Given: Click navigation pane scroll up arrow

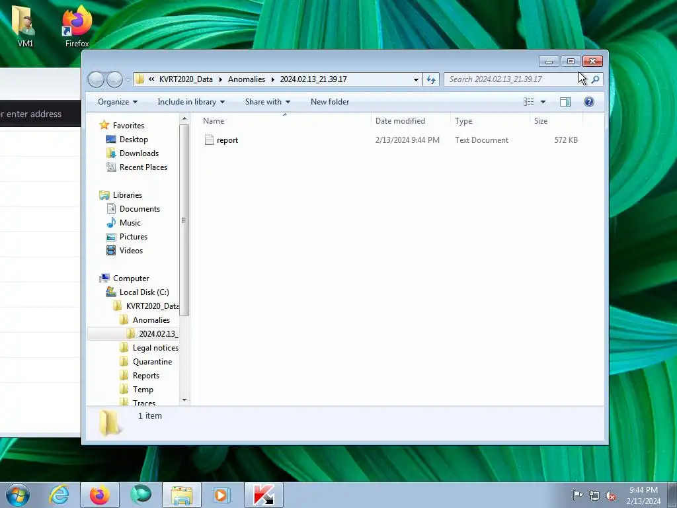Looking at the screenshot, I should point(184,119).
